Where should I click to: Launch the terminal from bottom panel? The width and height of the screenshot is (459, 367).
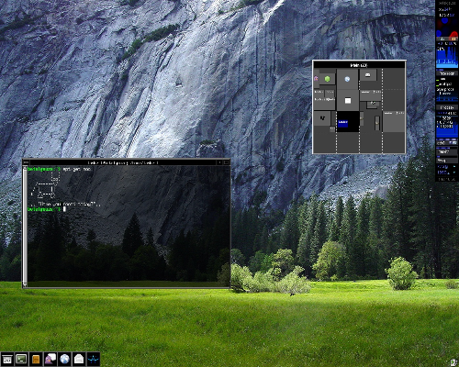(x=21, y=359)
